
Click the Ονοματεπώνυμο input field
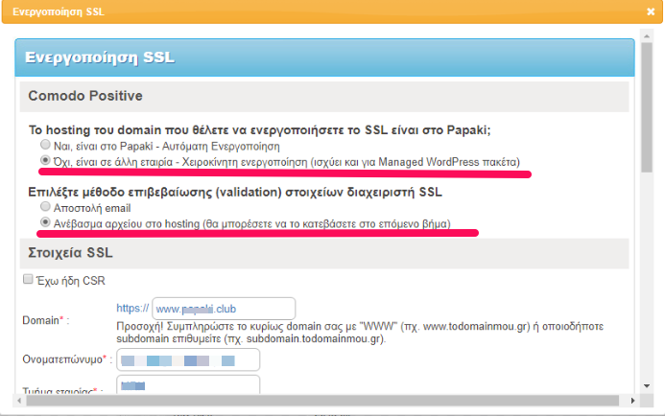pos(188,360)
